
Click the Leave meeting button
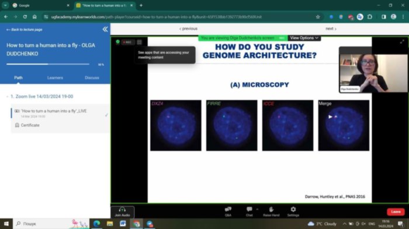396,212
